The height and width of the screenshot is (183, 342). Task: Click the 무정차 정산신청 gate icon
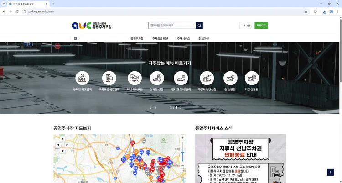click(207, 79)
